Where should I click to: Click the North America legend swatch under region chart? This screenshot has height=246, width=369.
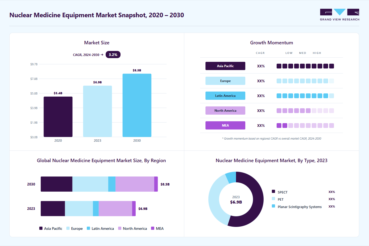click(120, 228)
